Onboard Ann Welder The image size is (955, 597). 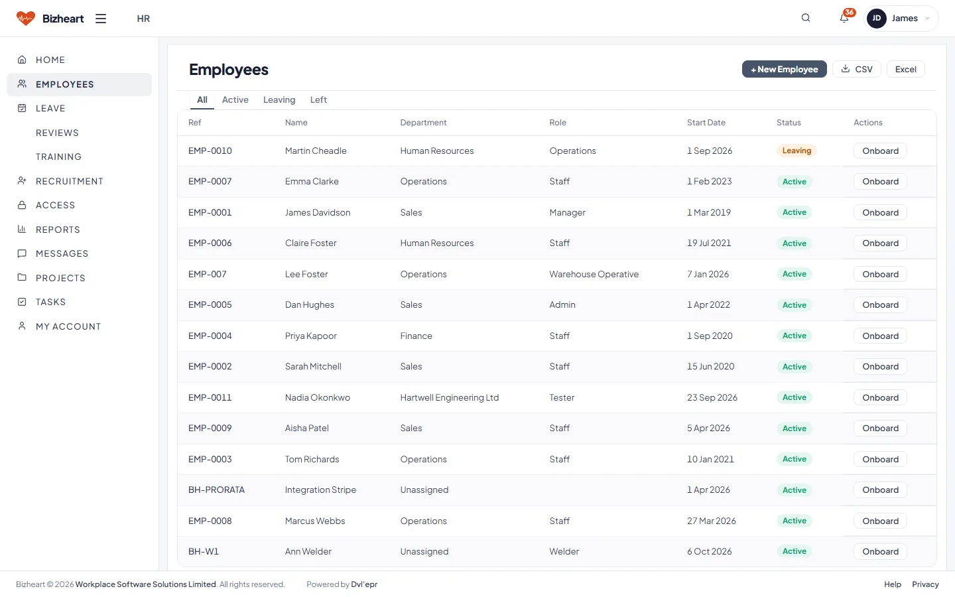(x=880, y=551)
